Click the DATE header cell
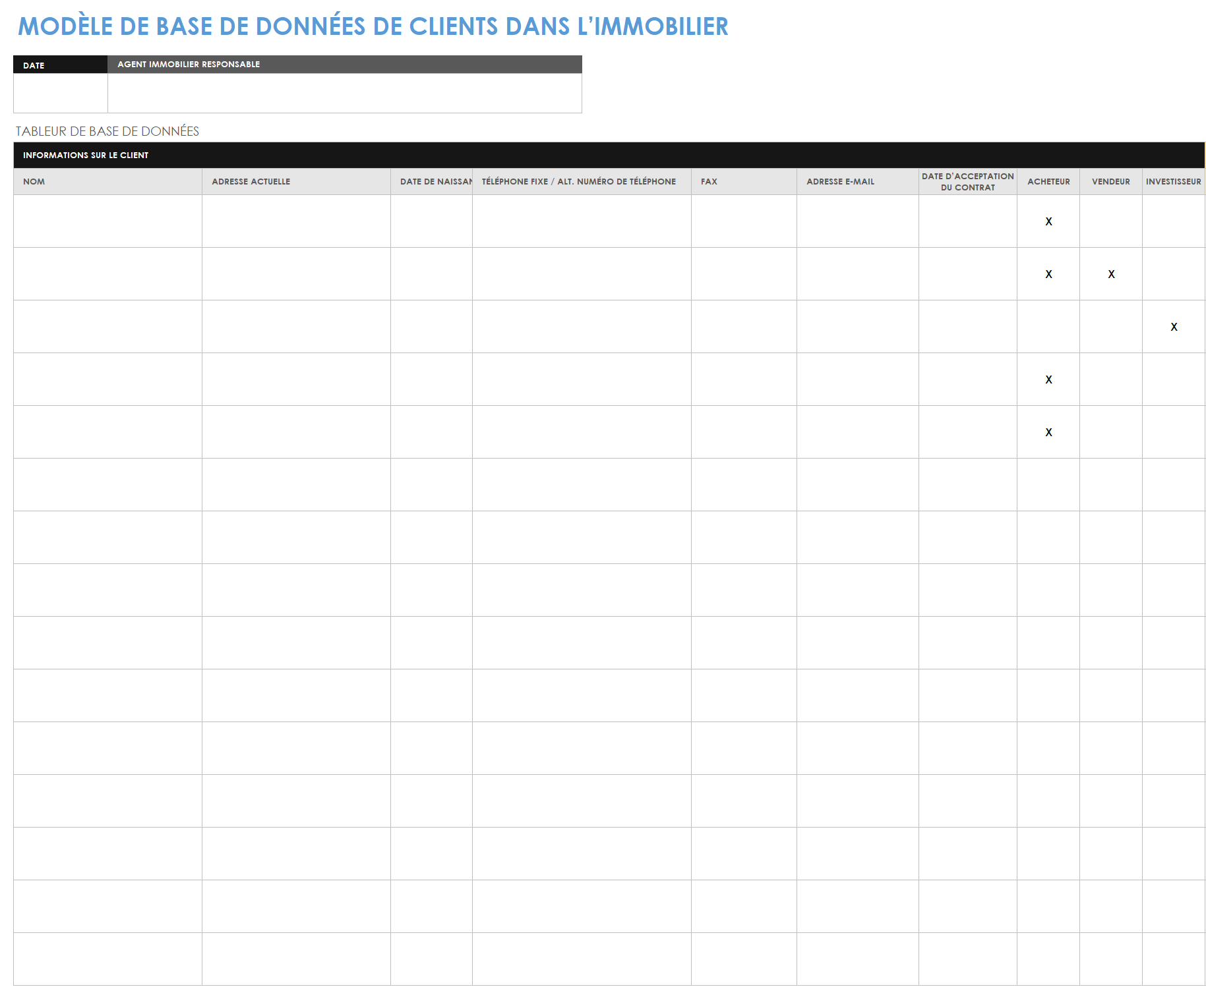 (61, 65)
